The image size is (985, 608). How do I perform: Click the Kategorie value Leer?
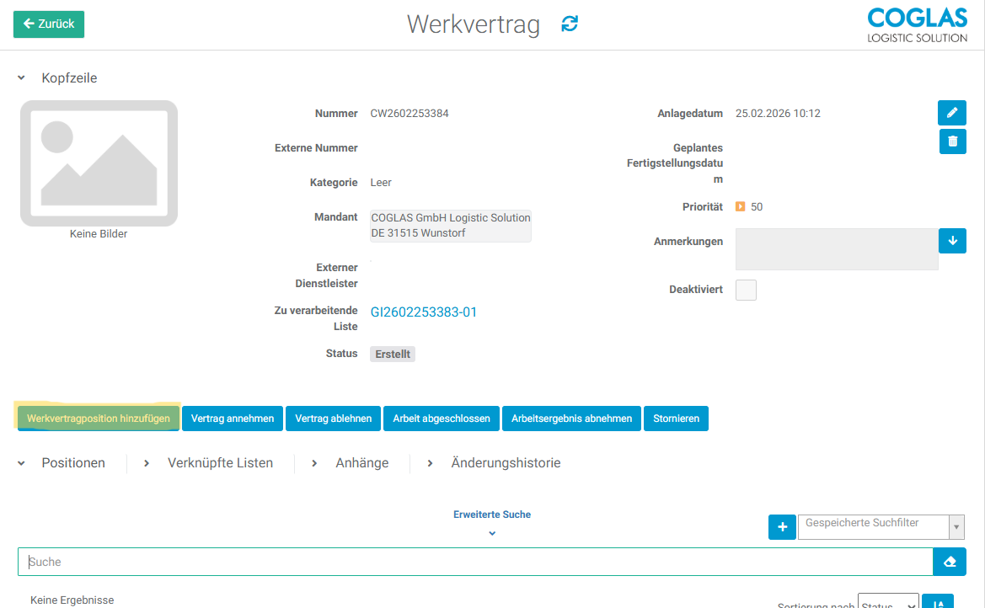(381, 183)
